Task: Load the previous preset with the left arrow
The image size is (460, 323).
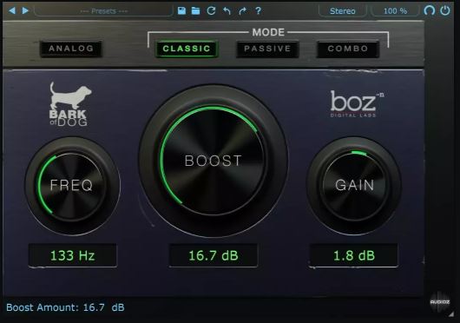Action: pos(12,11)
